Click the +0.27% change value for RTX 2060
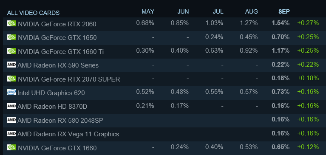 coord(308,23)
